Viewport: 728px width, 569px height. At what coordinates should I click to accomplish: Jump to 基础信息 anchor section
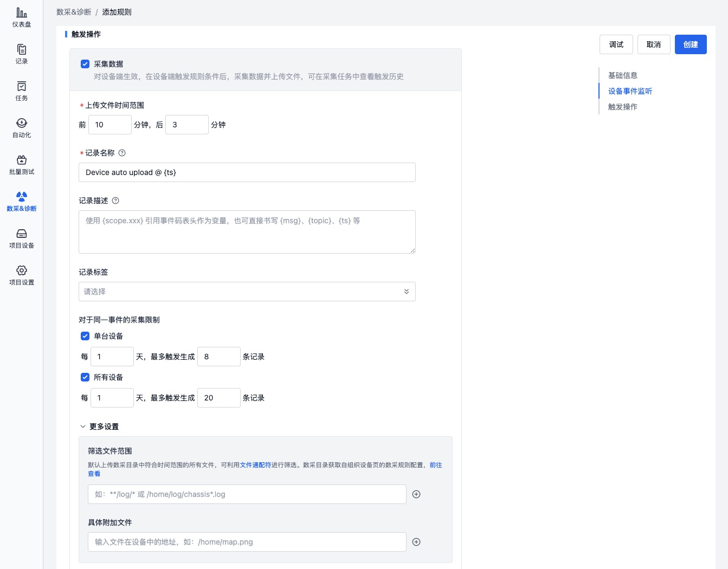coord(623,75)
